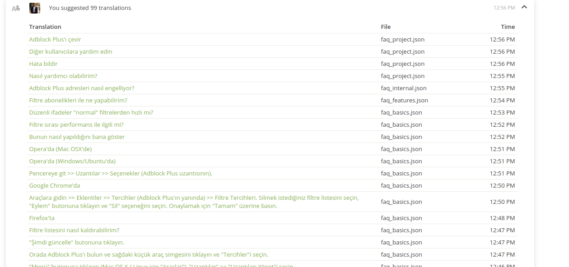Open 'Adblock Plus'ı çevir' translation
The width and height of the screenshot is (569, 267).
pyautogui.click(x=55, y=39)
